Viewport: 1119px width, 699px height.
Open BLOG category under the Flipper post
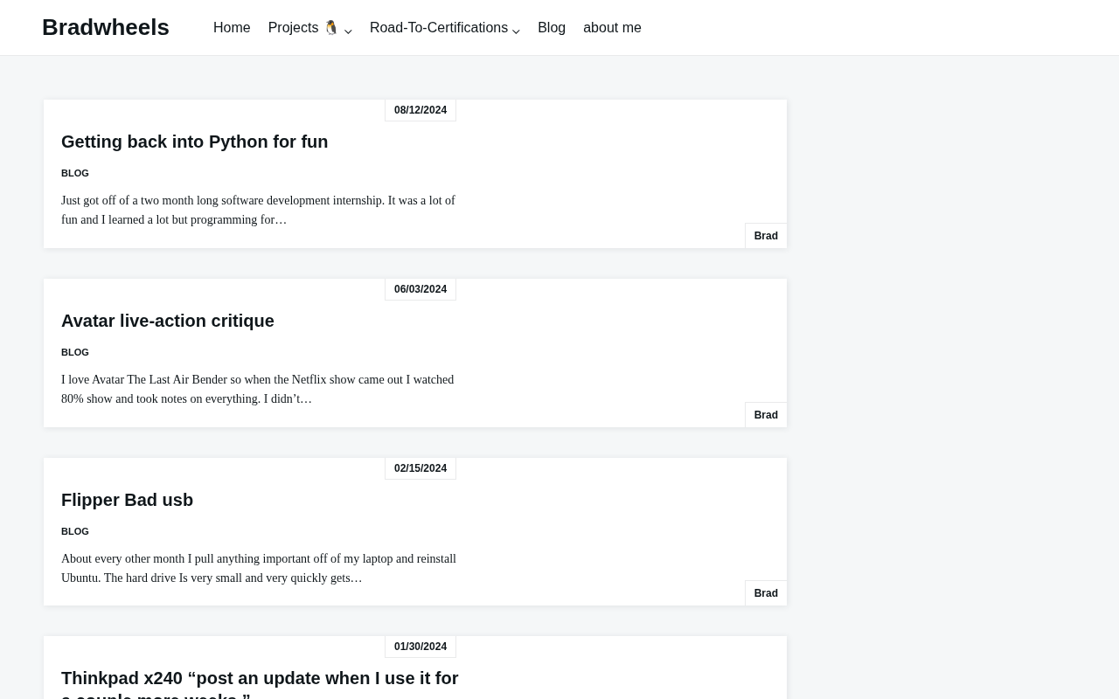[75, 531]
